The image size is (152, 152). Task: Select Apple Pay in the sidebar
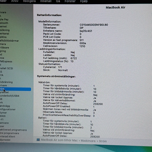tap(4, 20)
